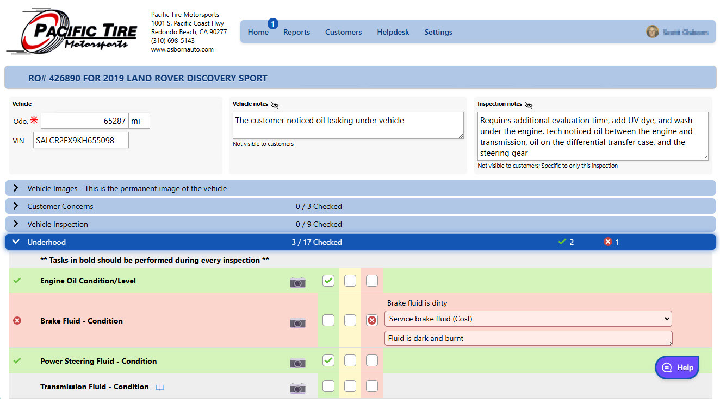Click the odometer reading input field

click(84, 121)
